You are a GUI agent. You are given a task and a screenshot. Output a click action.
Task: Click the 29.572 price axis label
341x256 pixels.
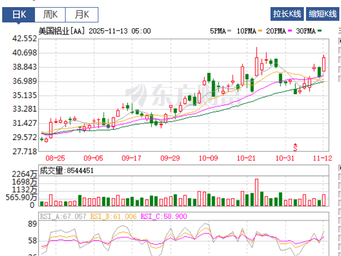point(25,137)
